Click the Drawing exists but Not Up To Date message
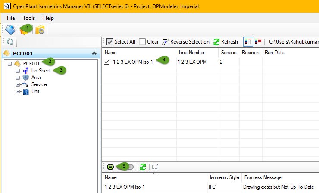The width and height of the screenshot is (319, 193). tap(278, 187)
